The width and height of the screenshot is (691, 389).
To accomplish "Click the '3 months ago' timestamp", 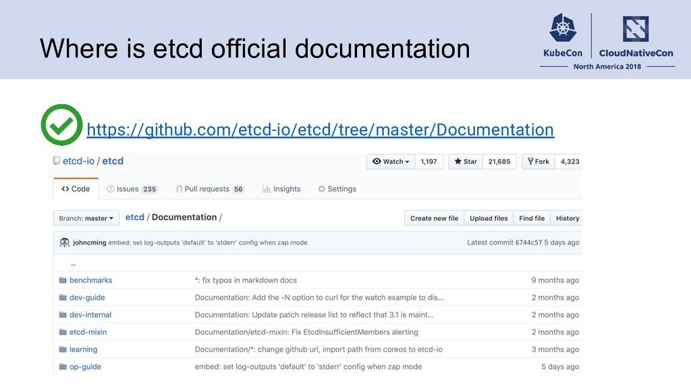I will [x=555, y=349].
